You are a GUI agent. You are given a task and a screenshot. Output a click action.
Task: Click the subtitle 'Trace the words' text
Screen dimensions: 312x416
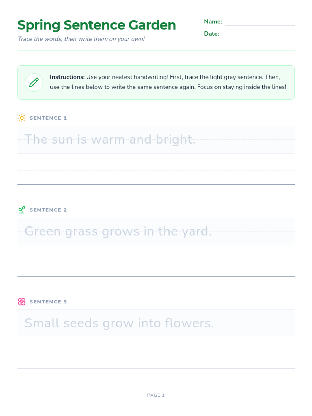(81, 39)
